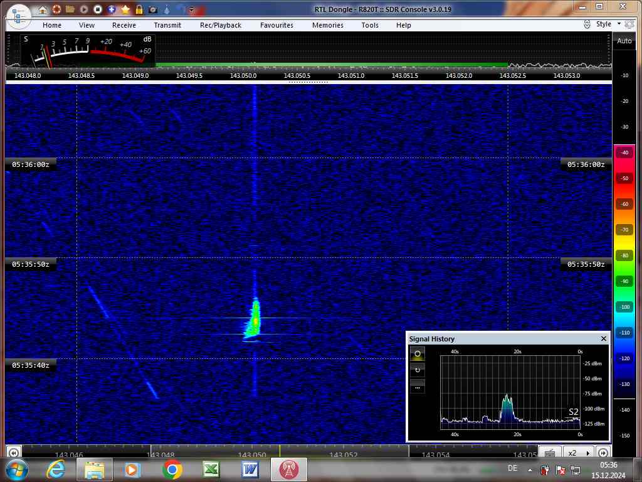Expand the hidden tray icons arrow

(530, 469)
